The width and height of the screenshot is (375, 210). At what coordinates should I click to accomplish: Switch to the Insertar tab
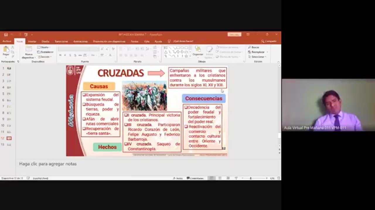pos(32,41)
